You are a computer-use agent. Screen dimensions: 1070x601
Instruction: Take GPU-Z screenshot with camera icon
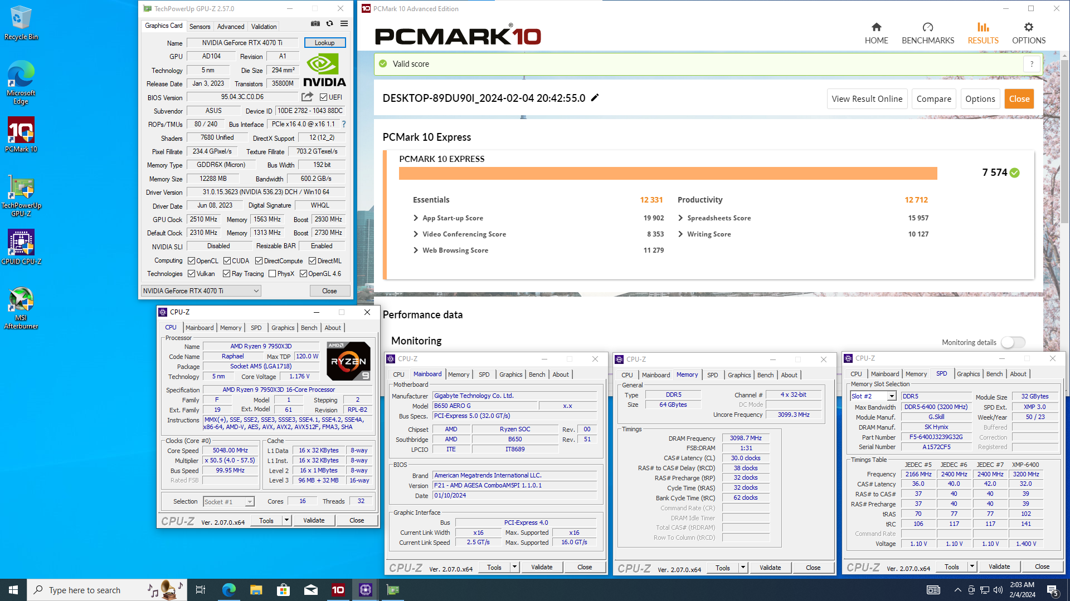coord(315,24)
